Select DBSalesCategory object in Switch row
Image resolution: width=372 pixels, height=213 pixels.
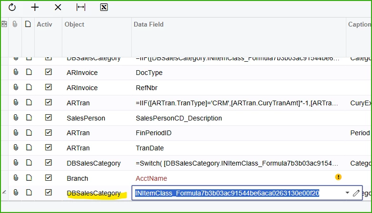coord(97,163)
